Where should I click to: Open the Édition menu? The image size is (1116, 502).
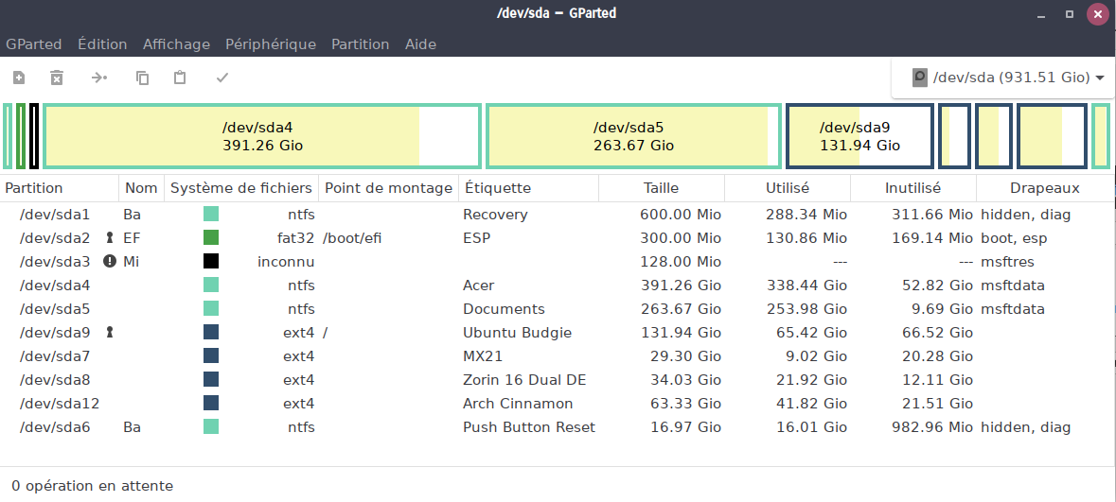[x=102, y=44]
